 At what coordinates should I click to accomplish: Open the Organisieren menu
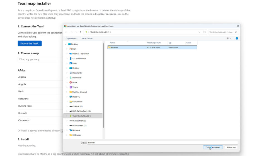[71, 38]
